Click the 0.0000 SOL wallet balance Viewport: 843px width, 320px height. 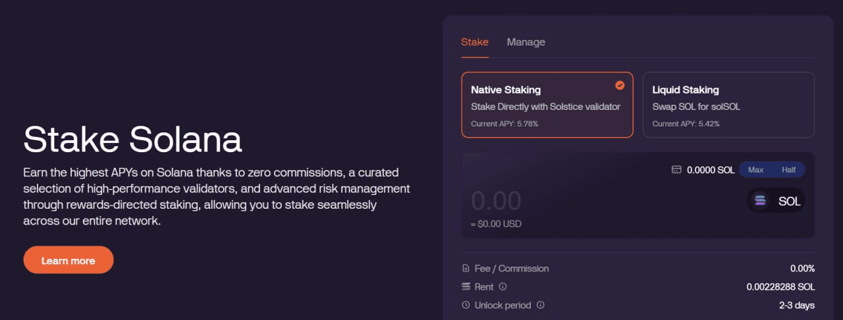tap(710, 170)
